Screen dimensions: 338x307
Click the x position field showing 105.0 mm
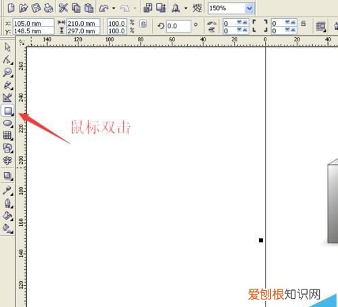pyautogui.click(x=33, y=23)
